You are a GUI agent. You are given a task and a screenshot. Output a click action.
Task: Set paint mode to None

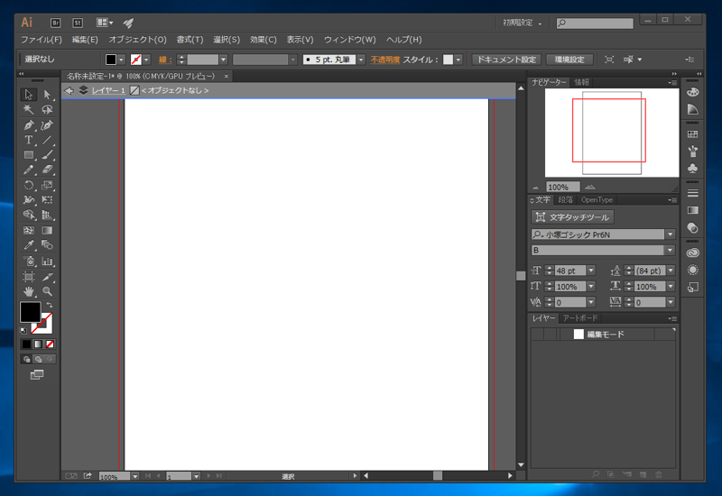click(x=50, y=344)
